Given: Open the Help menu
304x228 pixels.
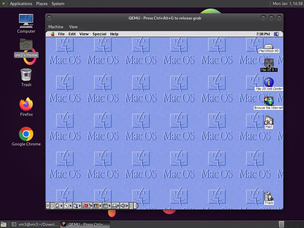Looking at the screenshot, I should (x=114, y=34).
